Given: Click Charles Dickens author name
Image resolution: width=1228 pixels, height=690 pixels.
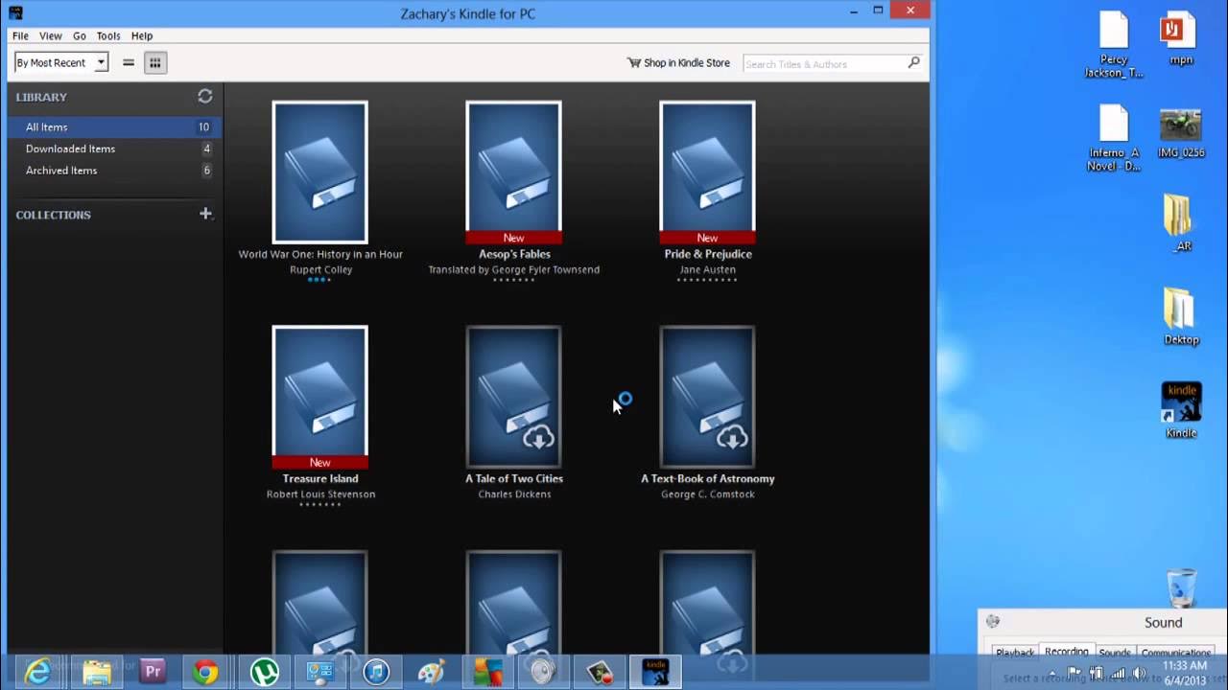Looking at the screenshot, I should [514, 494].
